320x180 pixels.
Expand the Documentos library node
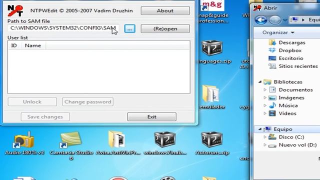265,90
